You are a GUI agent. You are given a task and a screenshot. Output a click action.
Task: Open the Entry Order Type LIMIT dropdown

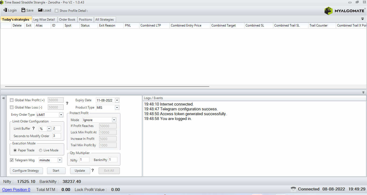[61, 115]
